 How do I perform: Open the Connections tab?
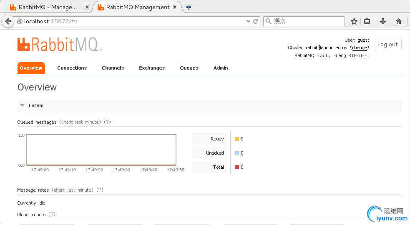point(72,68)
